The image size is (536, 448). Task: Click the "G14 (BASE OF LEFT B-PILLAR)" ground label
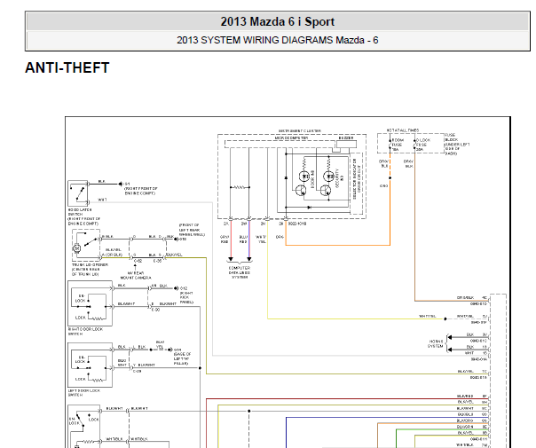(182, 357)
